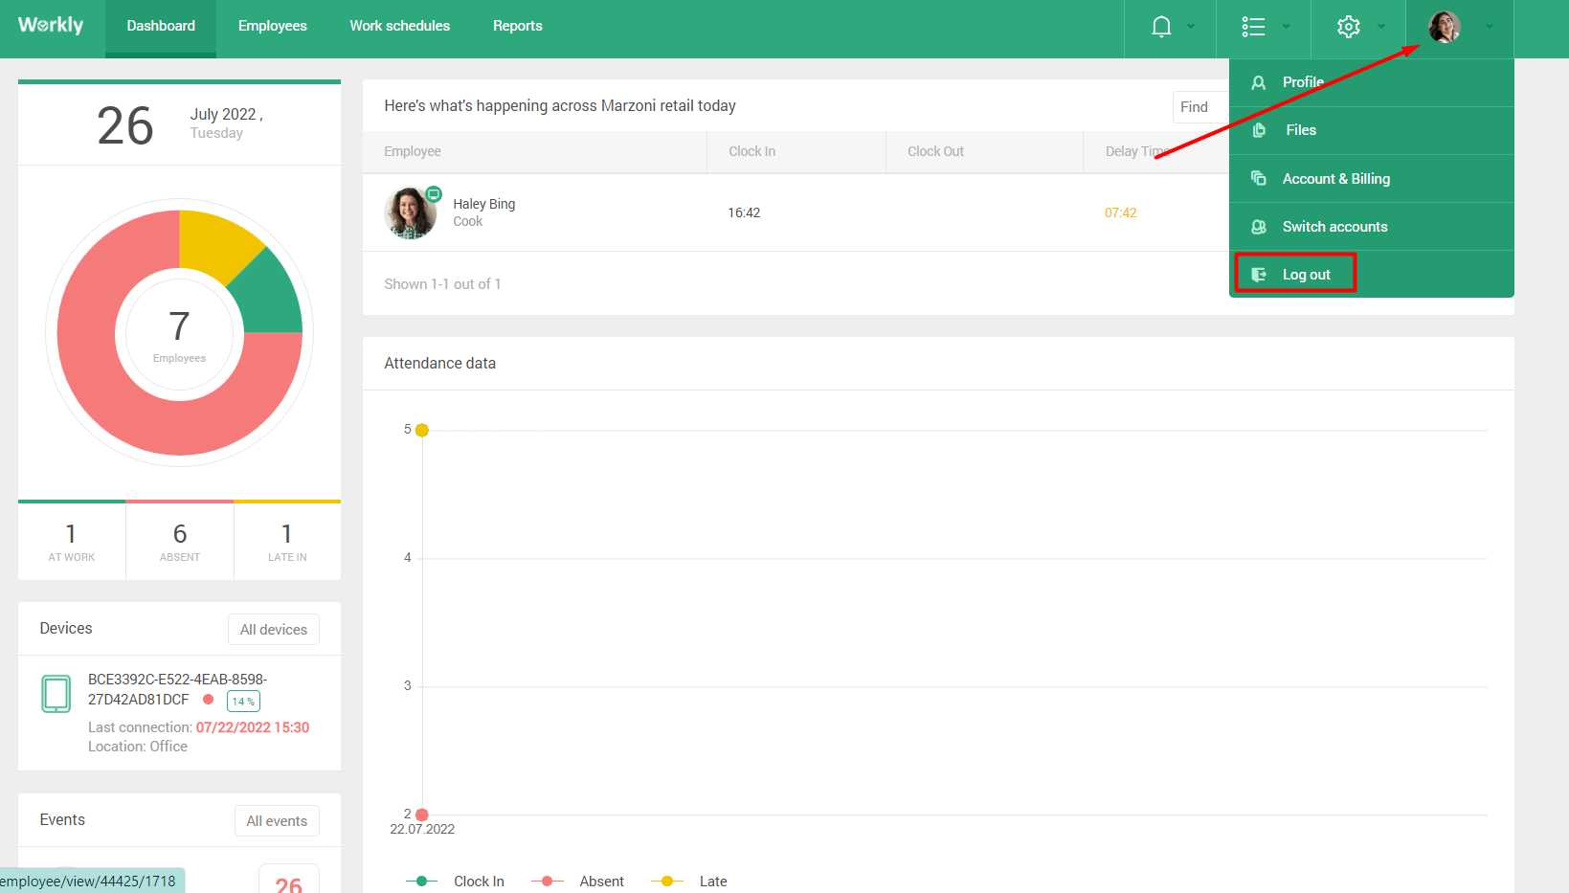Click the 16:42 clock-in time
The image size is (1569, 893).
tap(744, 212)
